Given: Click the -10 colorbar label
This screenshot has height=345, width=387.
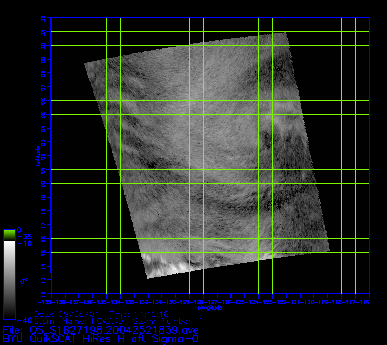Looking at the screenshot, I should pyautogui.click(x=24, y=244).
